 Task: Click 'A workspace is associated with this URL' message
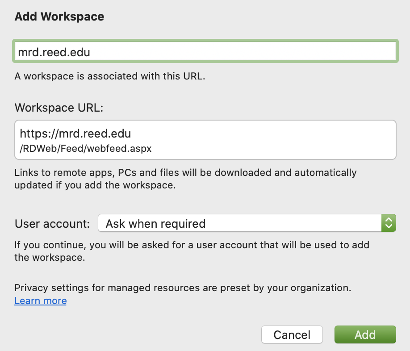point(109,76)
